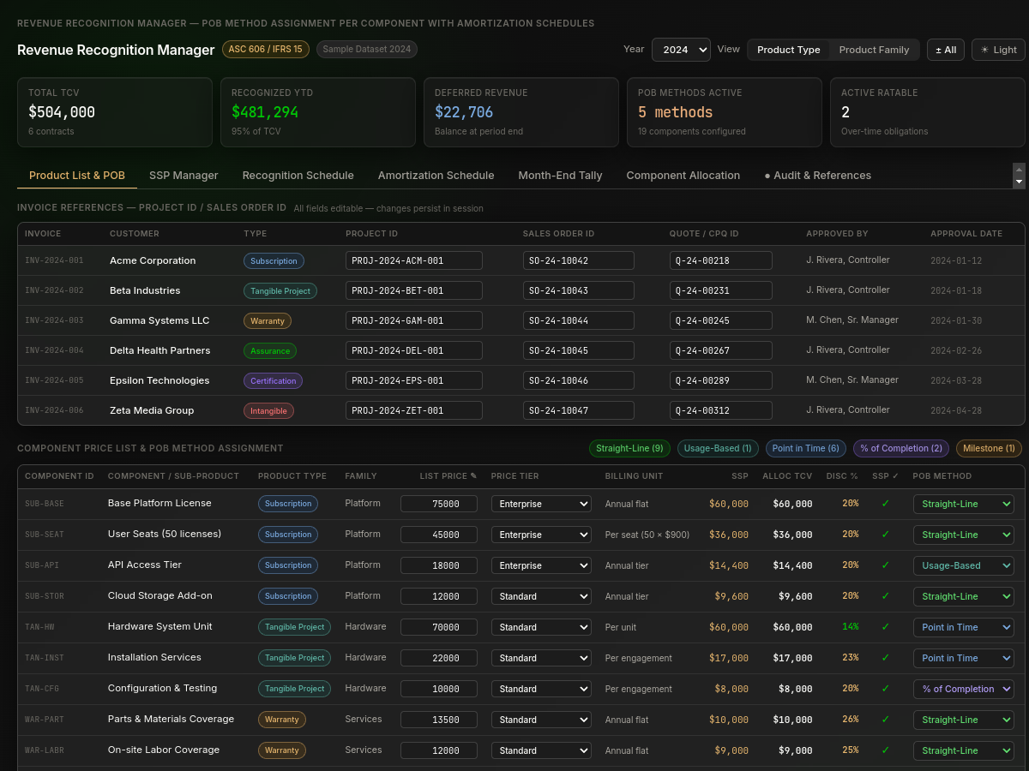
Task: Select Product Family view
Action: point(874,50)
